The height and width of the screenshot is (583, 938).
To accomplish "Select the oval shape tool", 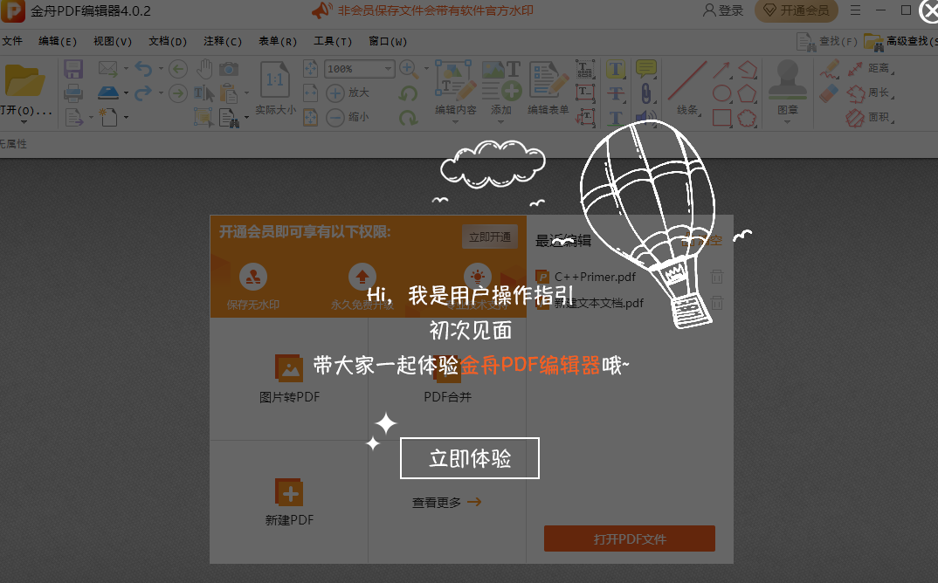I will 722,94.
